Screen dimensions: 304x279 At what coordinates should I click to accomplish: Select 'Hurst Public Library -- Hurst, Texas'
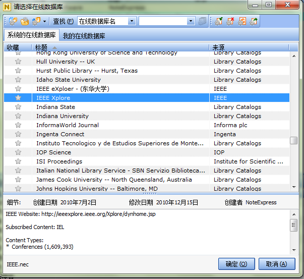tap(87, 71)
